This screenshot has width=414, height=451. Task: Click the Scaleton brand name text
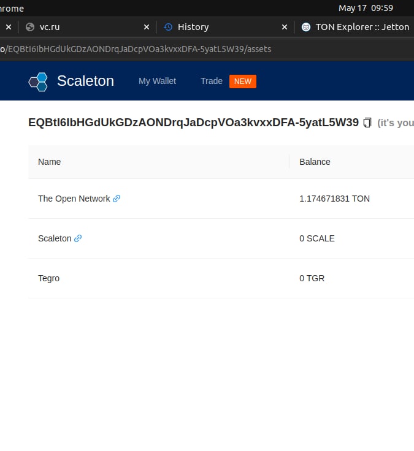point(85,81)
